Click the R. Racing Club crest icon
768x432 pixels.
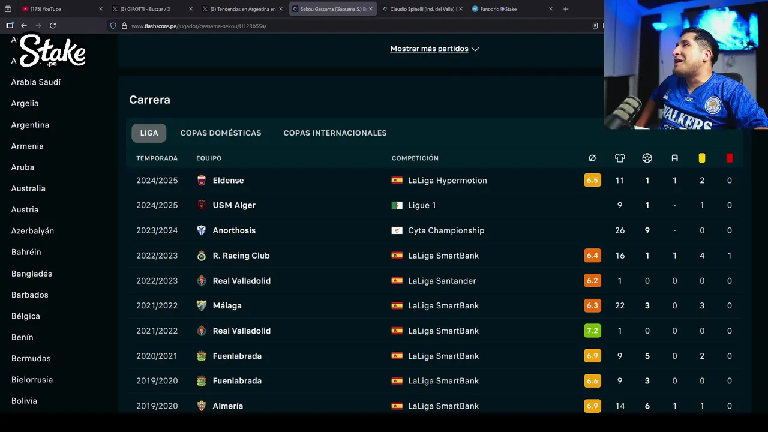click(x=202, y=256)
